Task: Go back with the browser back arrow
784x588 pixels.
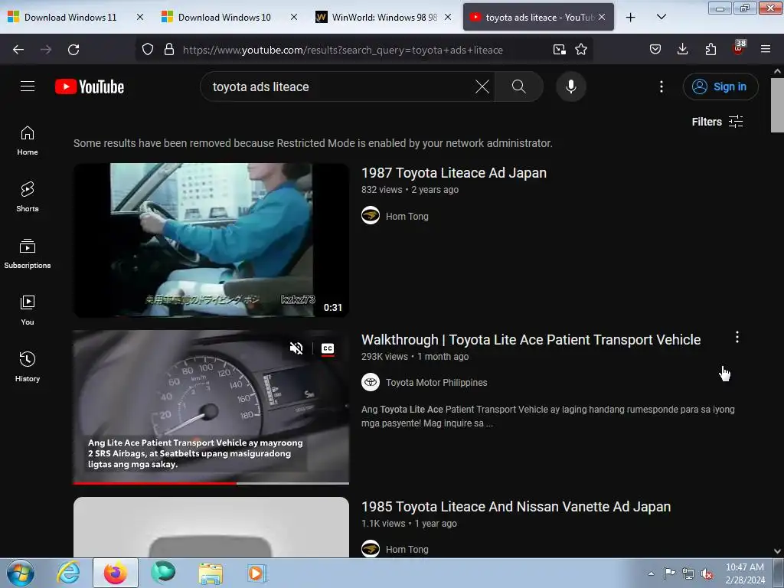Action: [18, 50]
